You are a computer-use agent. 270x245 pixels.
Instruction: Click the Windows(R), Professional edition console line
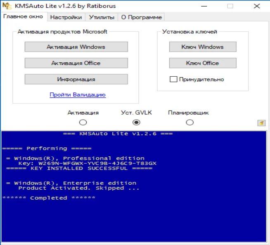76,158
